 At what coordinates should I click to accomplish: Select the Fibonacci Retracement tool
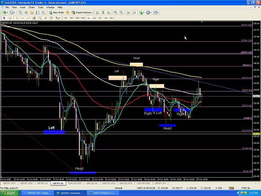(40, 18)
